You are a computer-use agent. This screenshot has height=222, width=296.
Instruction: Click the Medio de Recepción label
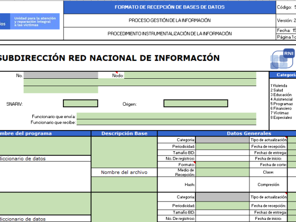tap(185, 172)
